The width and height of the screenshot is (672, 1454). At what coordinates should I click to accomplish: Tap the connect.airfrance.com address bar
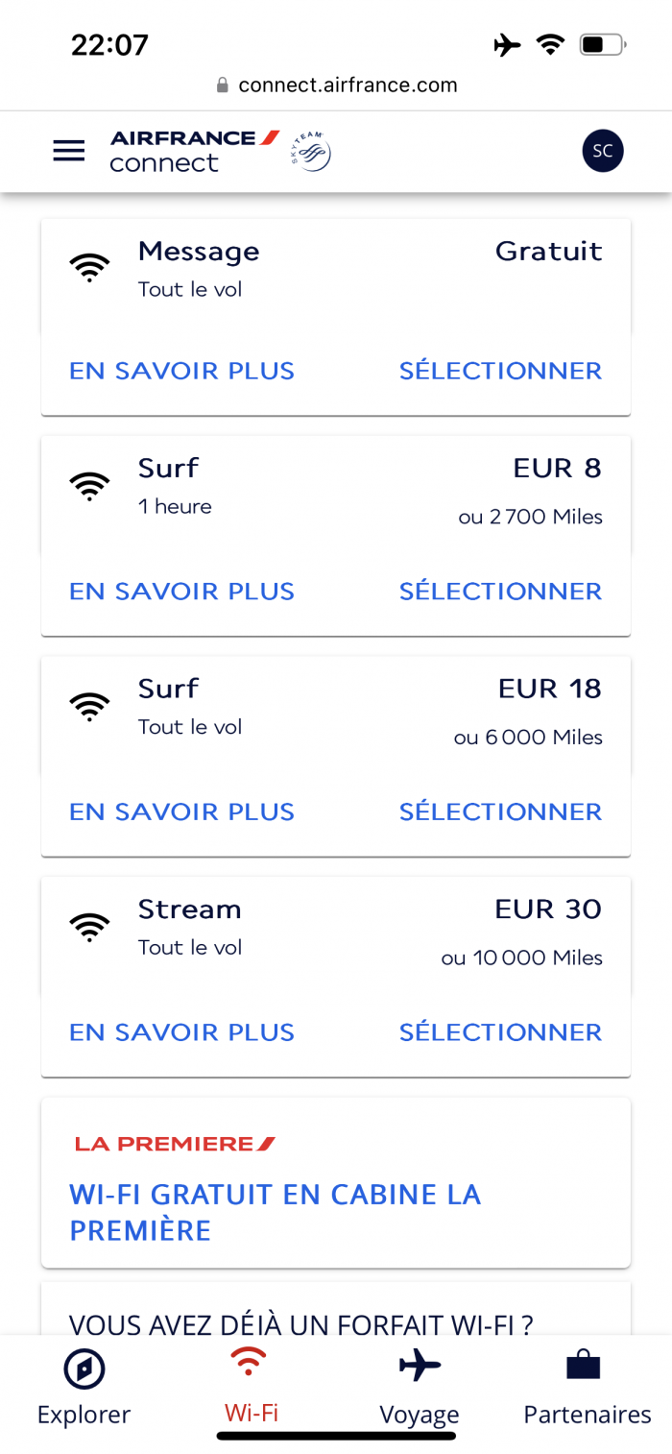pyautogui.click(x=336, y=85)
